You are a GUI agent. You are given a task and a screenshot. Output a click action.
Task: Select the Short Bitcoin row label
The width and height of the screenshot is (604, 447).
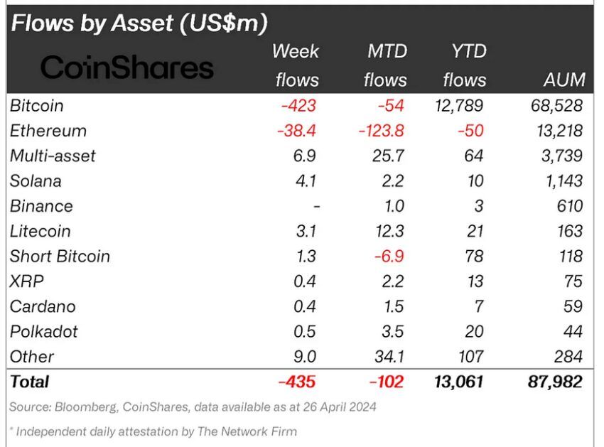[60, 257]
